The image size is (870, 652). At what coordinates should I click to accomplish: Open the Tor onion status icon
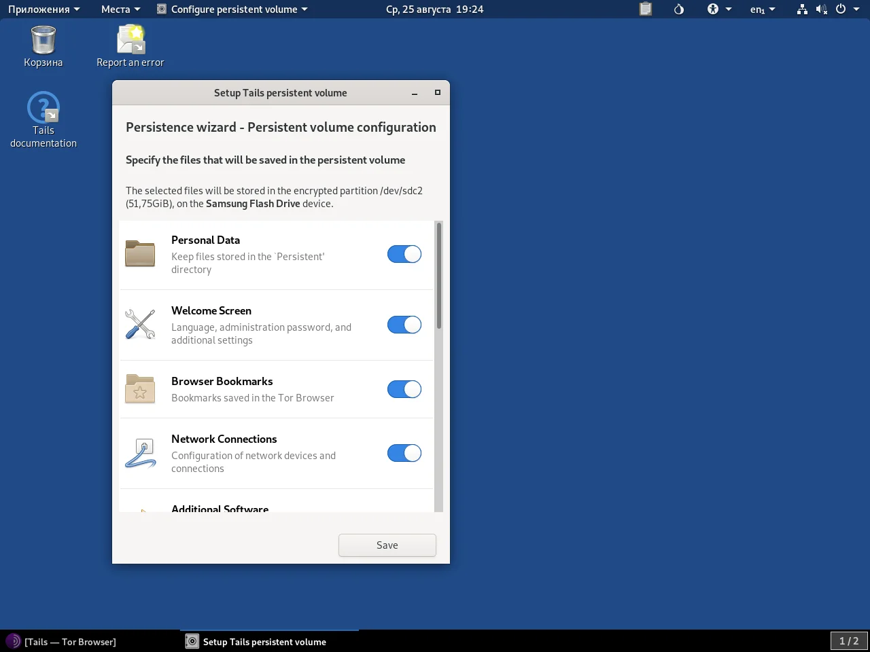(678, 10)
